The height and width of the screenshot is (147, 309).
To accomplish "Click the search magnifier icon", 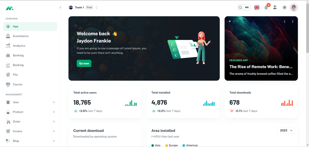I will [240, 8].
